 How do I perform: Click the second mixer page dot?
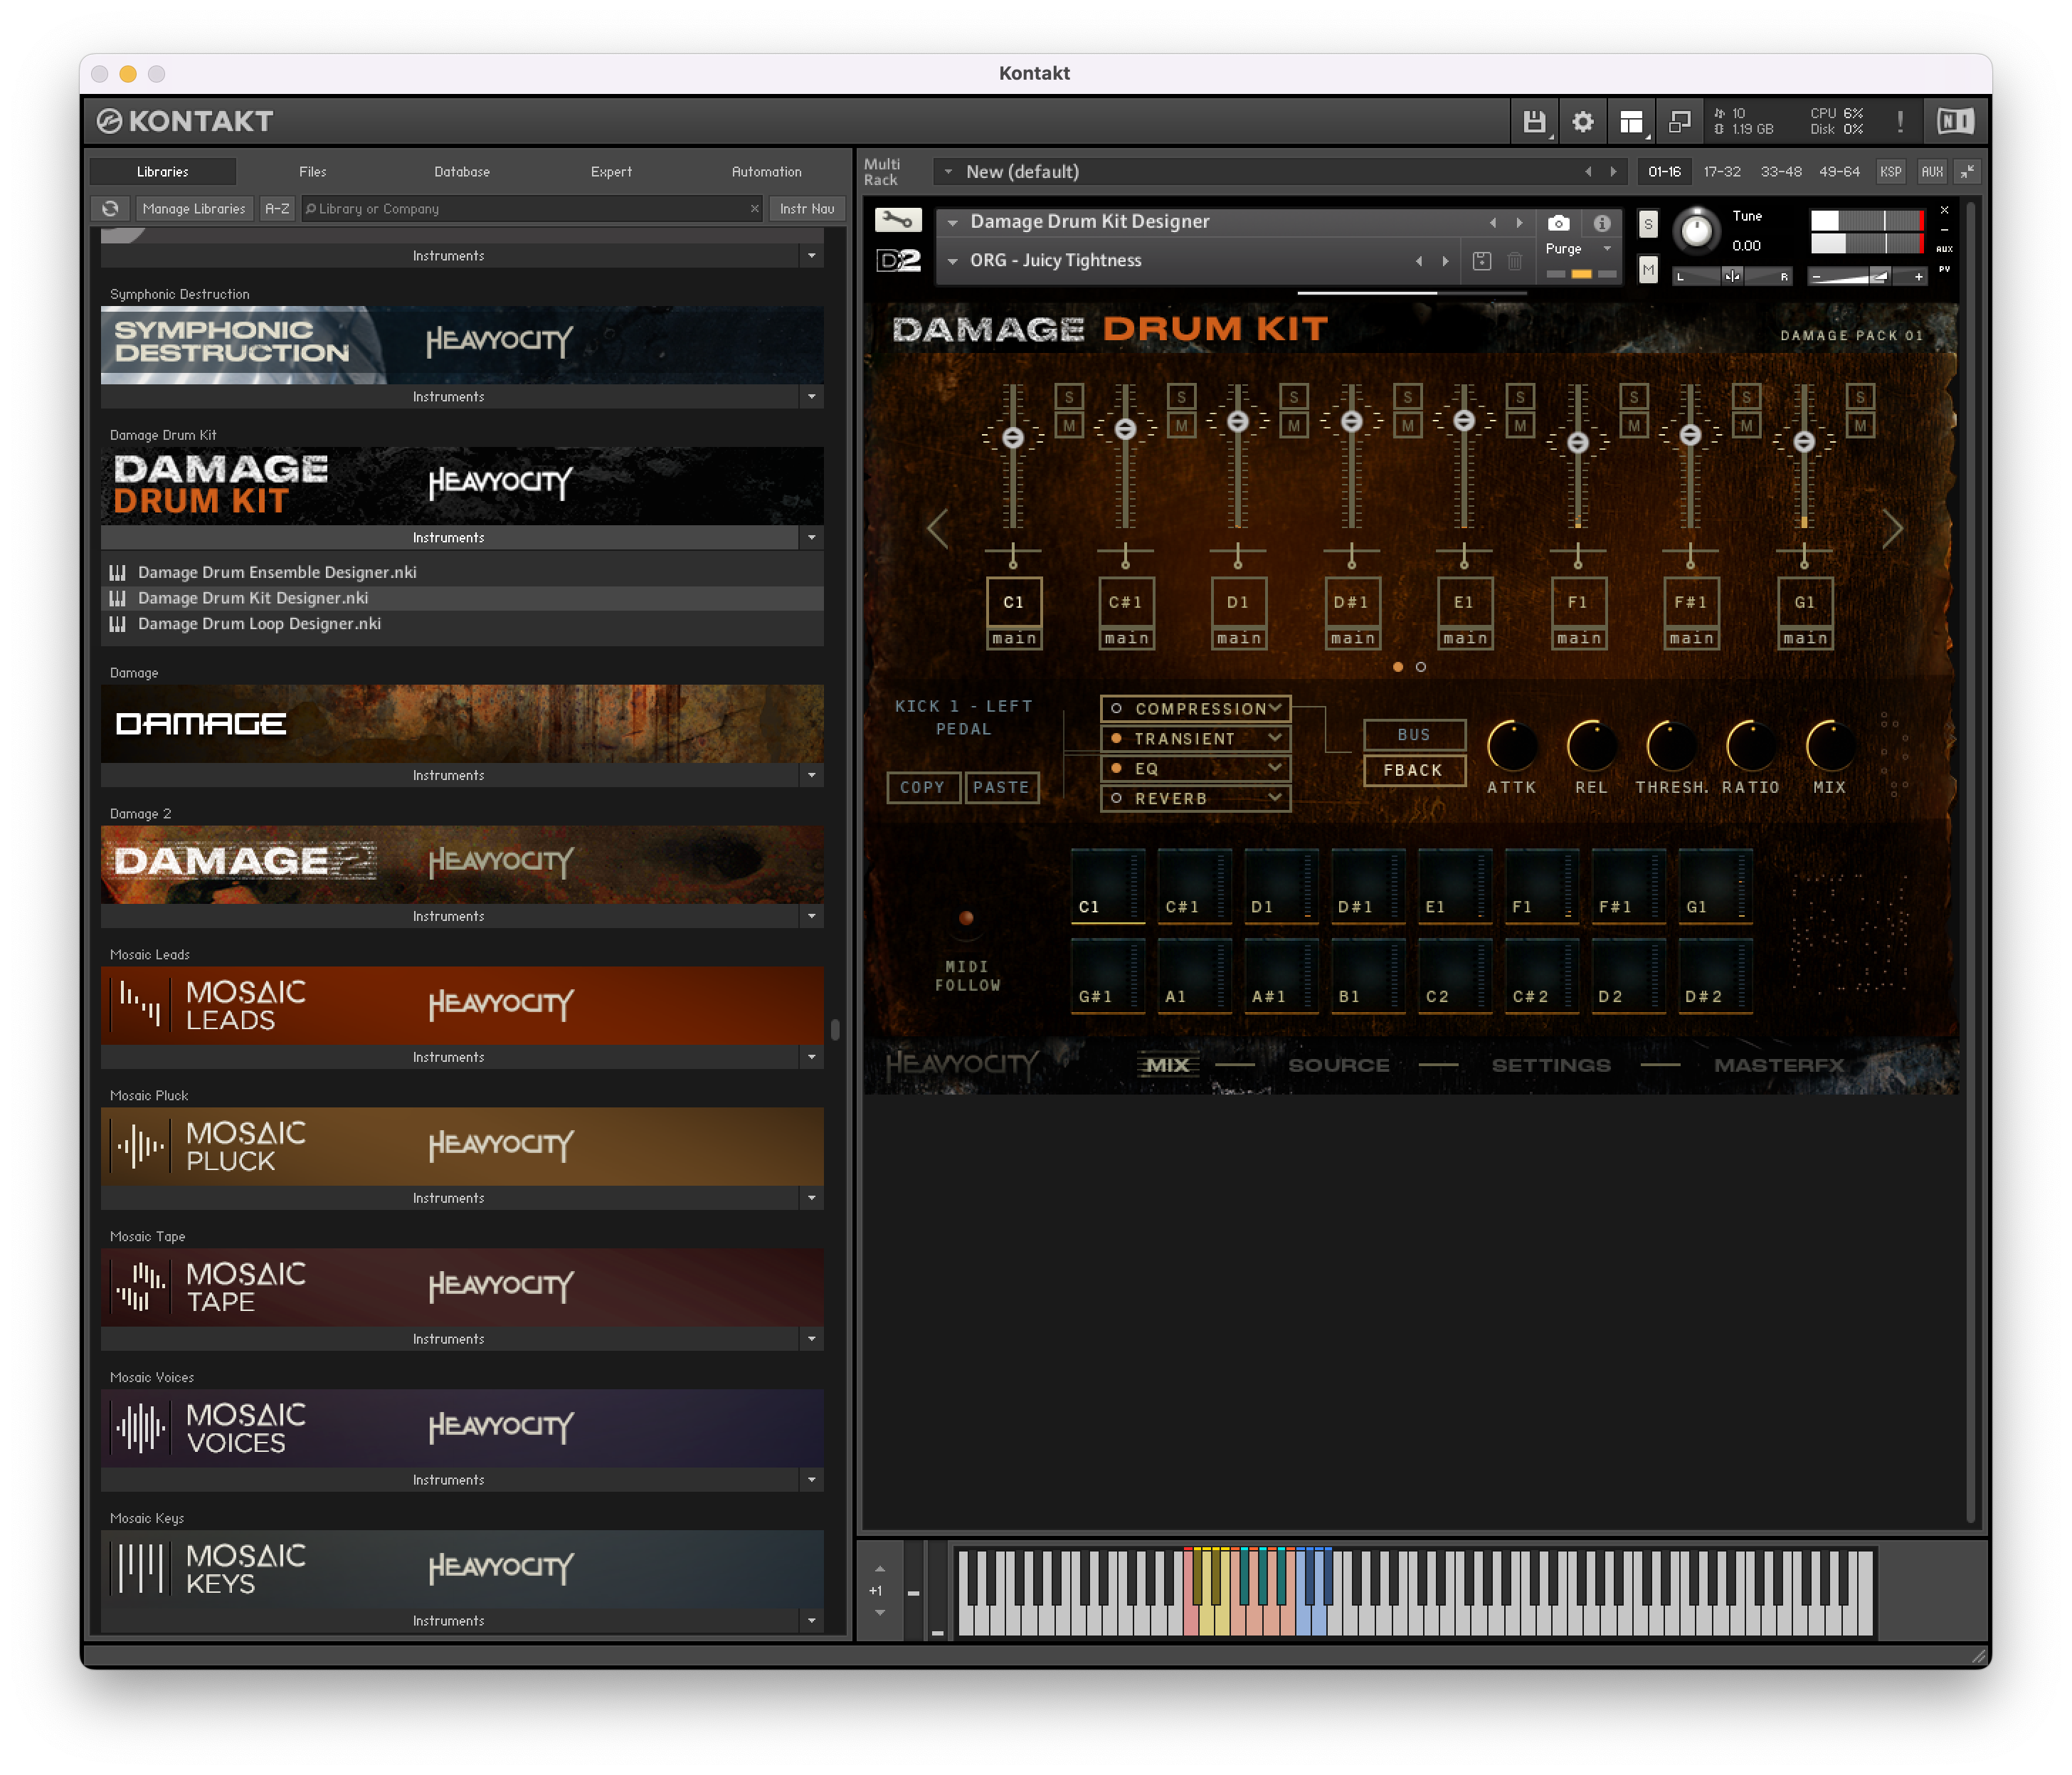[x=1420, y=667]
